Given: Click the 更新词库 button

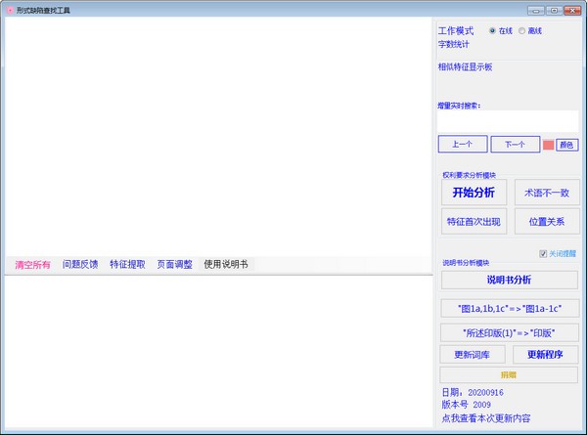Looking at the screenshot, I should 473,354.
